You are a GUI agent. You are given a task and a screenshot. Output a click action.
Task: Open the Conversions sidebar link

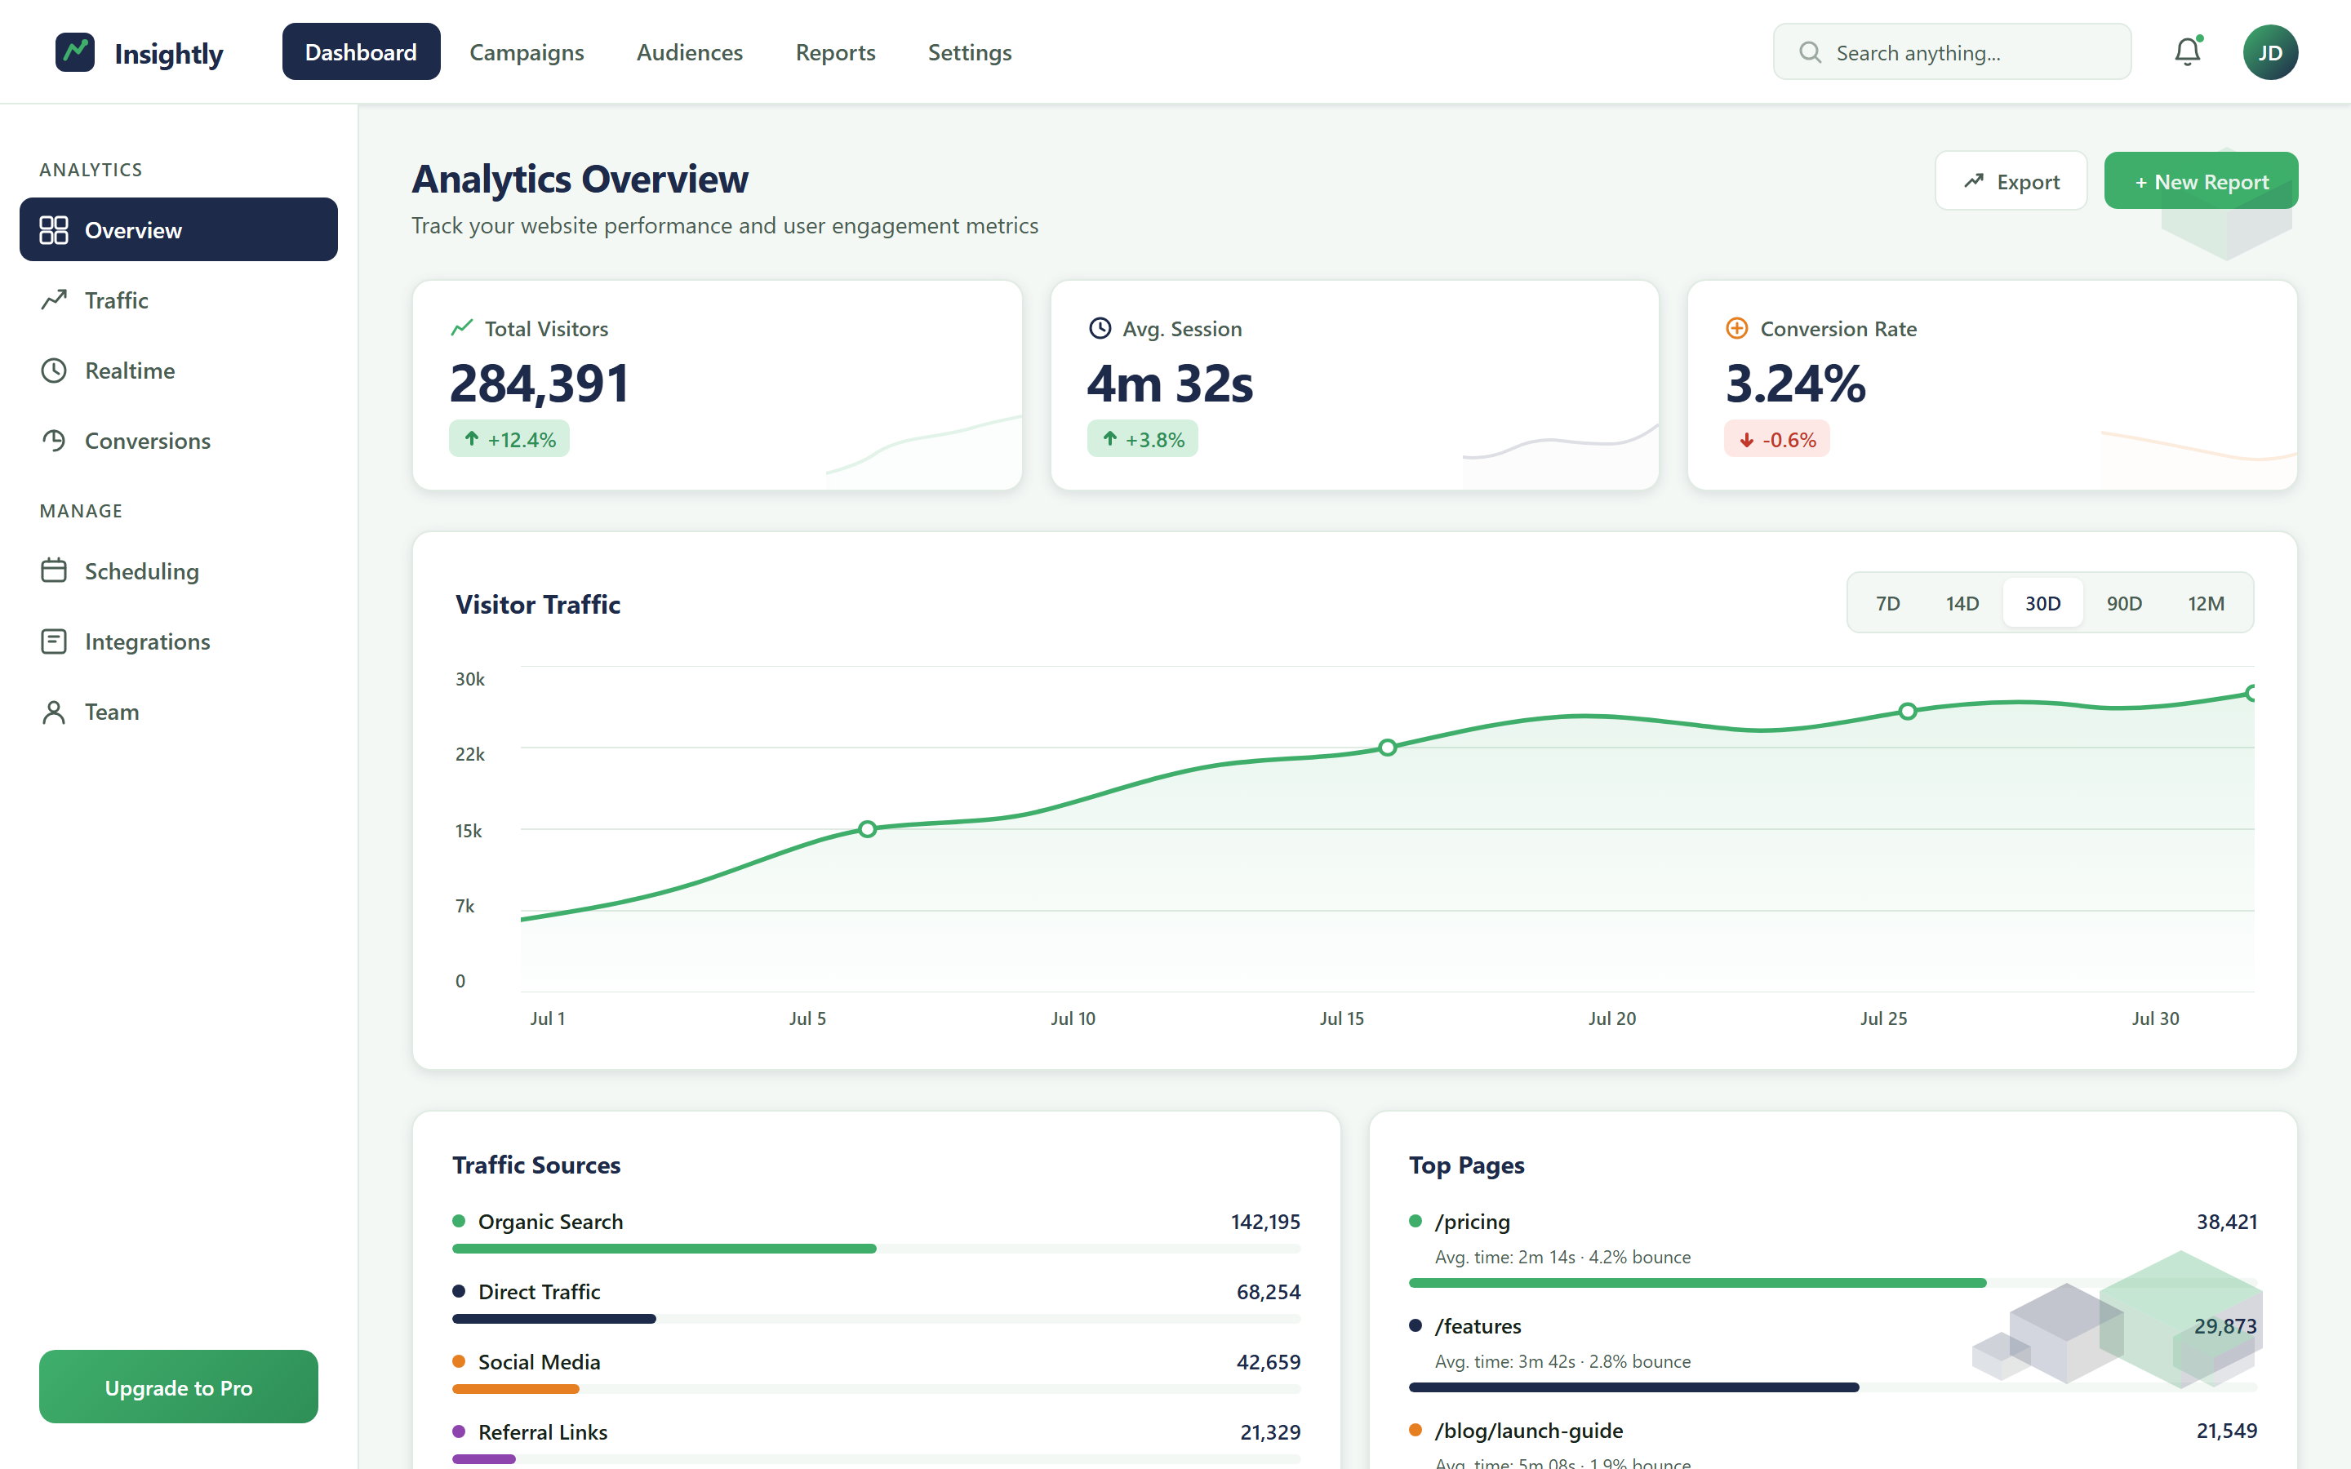[x=179, y=440]
